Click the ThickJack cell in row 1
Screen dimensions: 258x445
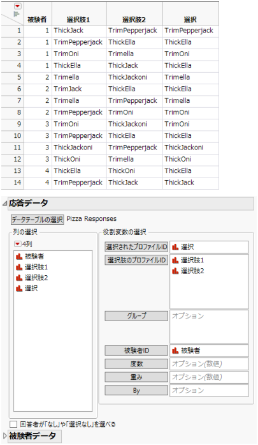(79, 31)
